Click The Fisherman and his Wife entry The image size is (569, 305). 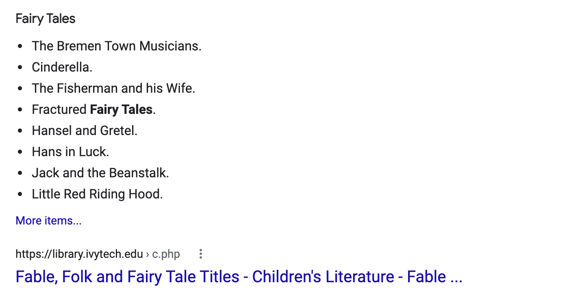point(114,88)
